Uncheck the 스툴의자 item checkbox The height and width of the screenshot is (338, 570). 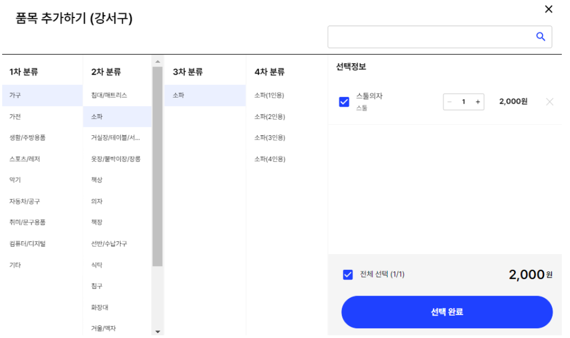344,102
